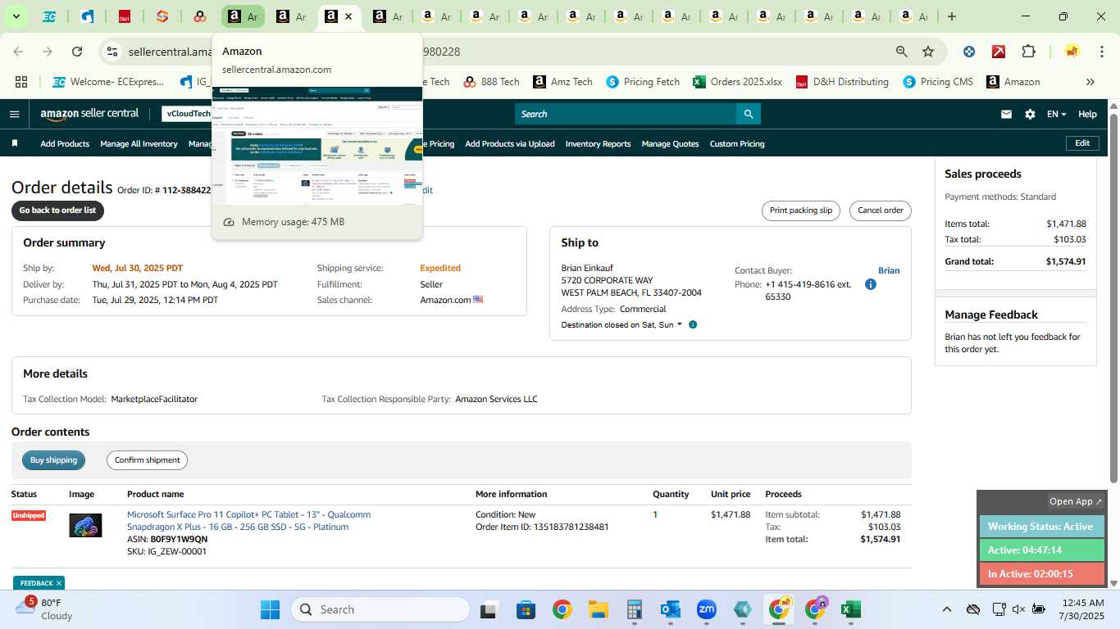Expand the Destination closed on Sat, Sun dropdown
The height and width of the screenshot is (629, 1120).
click(622, 325)
